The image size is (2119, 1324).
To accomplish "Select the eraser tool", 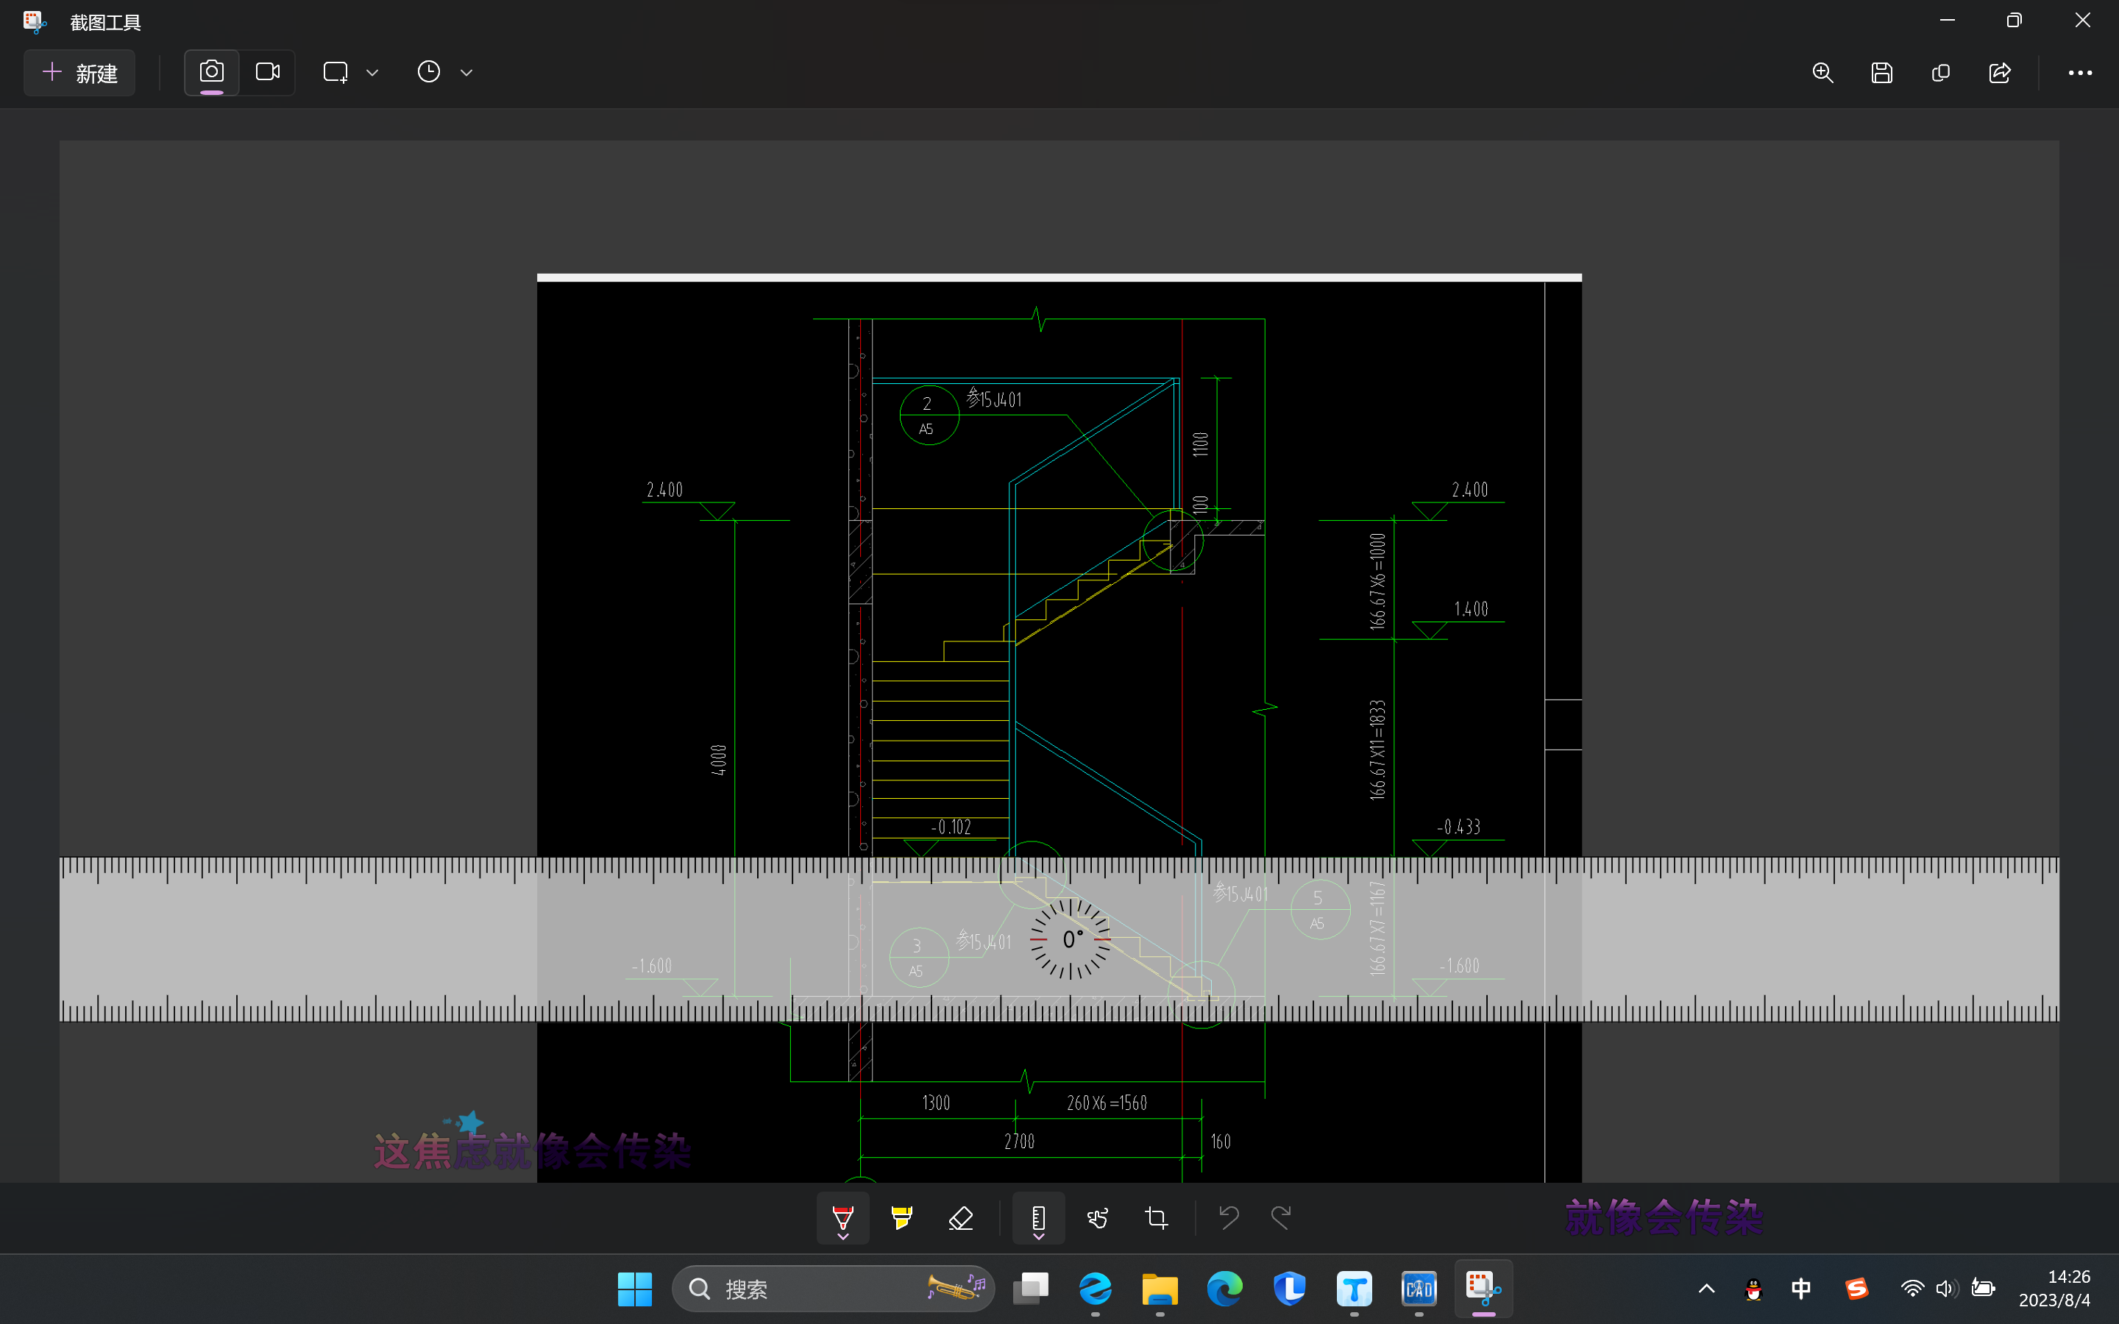I will (961, 1217).
